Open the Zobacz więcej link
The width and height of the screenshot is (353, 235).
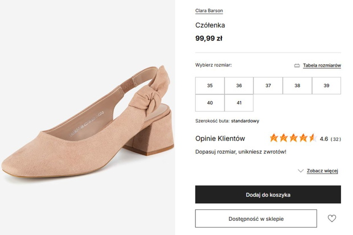(x=322, y=171)
